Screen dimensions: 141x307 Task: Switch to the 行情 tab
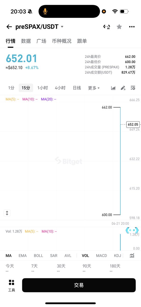(10, 41)
